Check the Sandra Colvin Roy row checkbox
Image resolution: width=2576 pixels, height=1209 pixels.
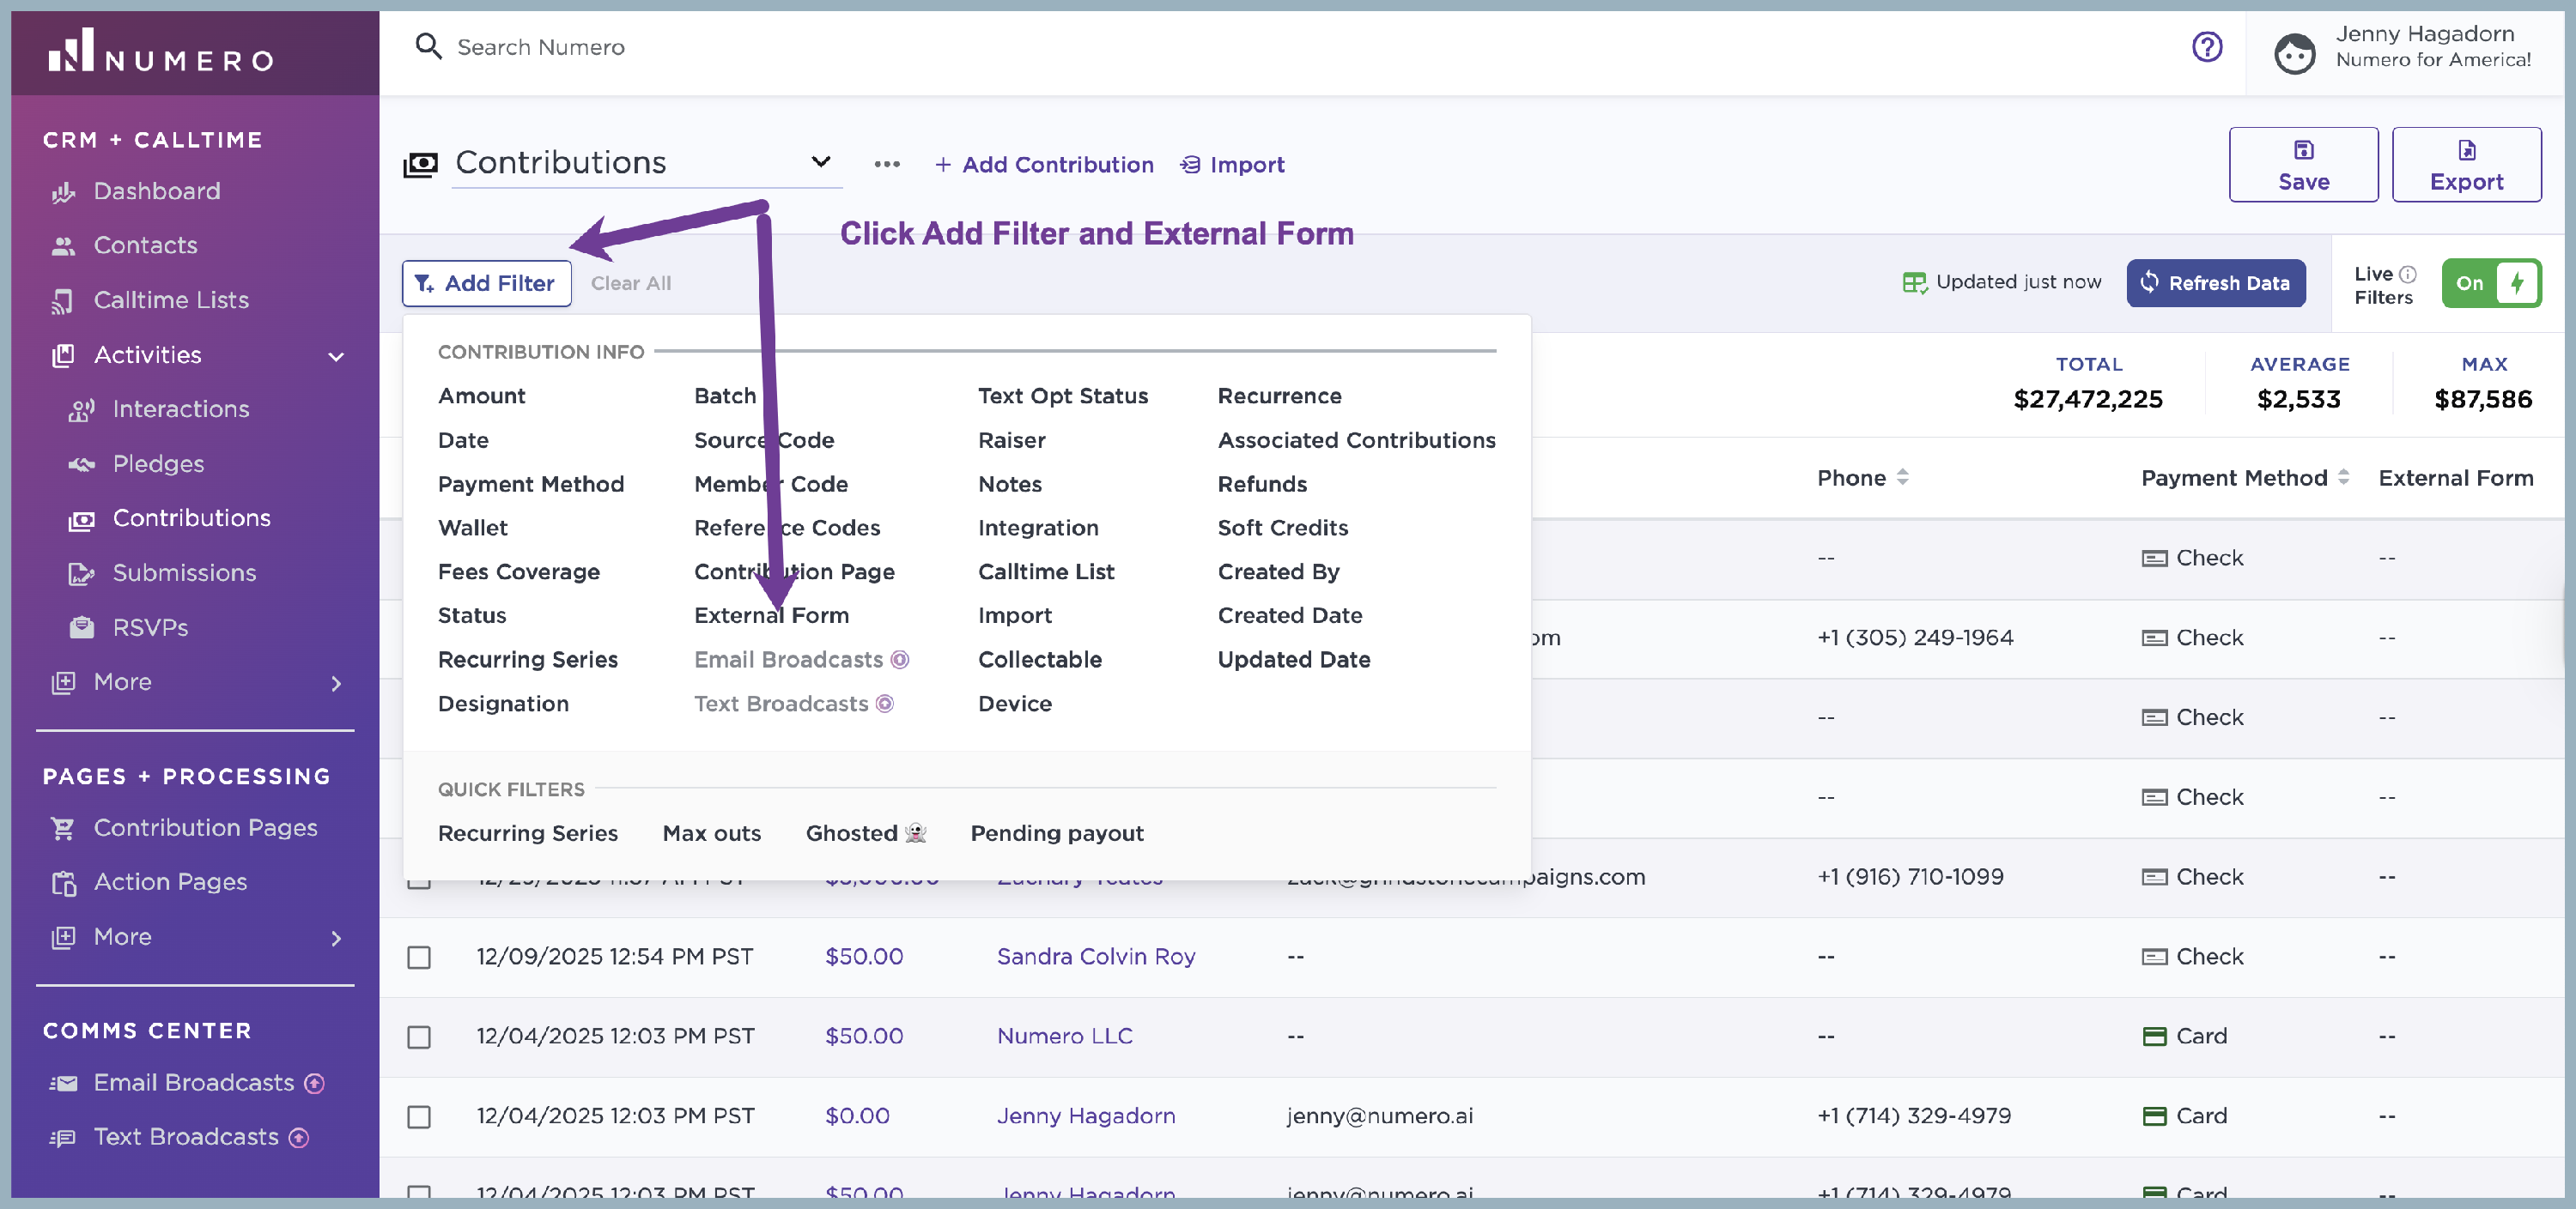click(x=419, y=958)
